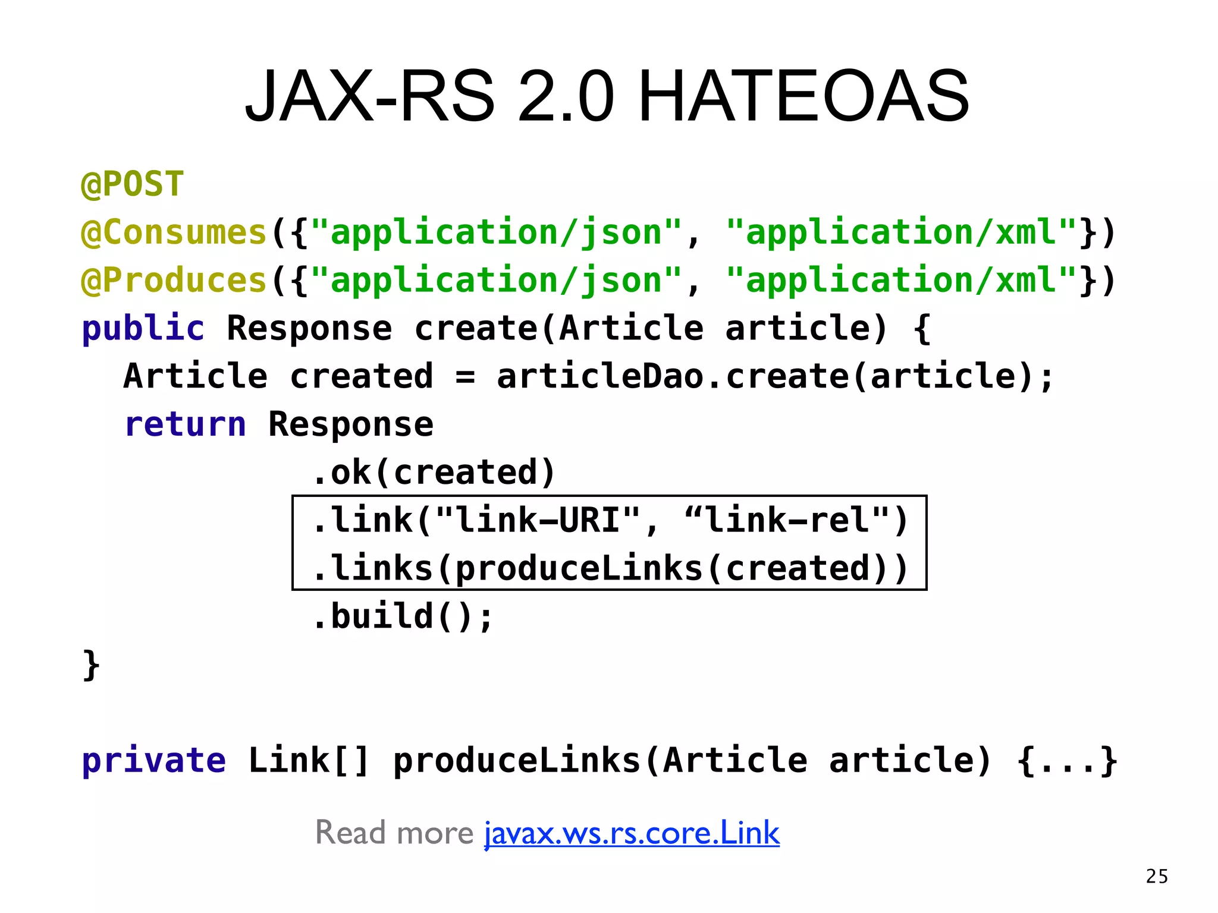The height and width of the screenshot is (913, 1218).
Task: Click the @Consumes annotation line
Action: 598,232
